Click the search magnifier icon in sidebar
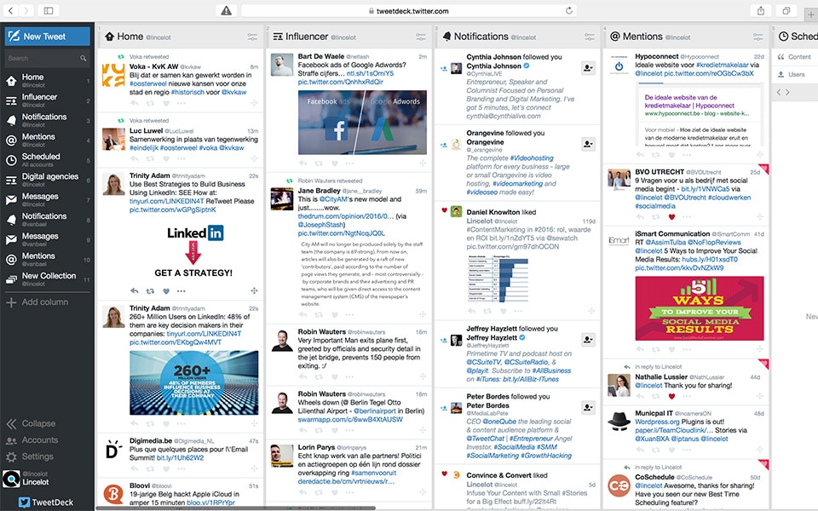Screen dimensions: 818x511 [83, 59]
